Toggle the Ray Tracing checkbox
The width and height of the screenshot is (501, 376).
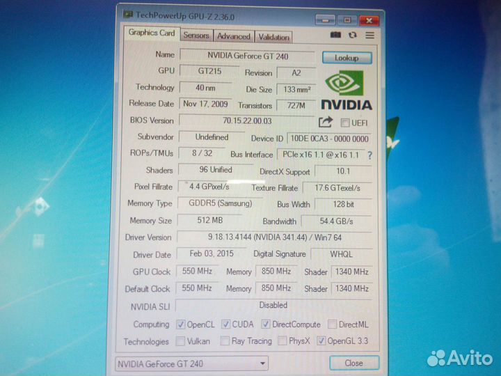[x=225, y=341]
